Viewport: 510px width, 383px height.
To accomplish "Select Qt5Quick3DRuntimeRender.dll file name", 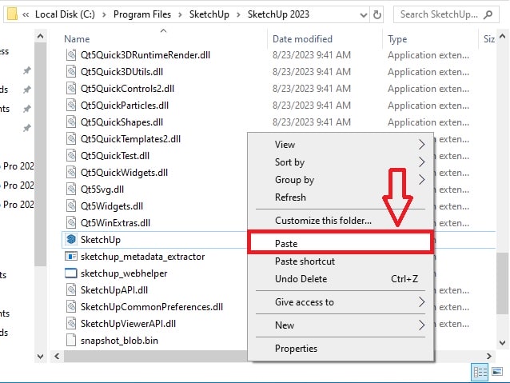I will click(x=145, y=55).
